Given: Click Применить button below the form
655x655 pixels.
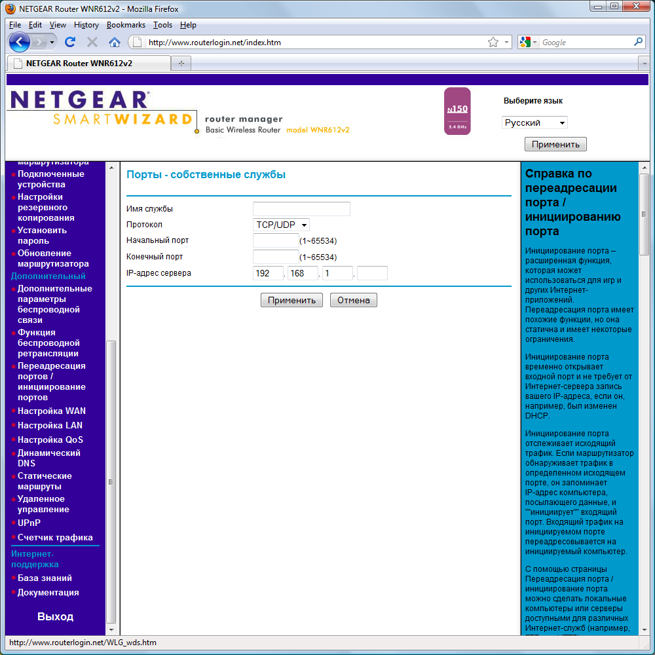Looking at the screenshot, I should pos(291,301).
